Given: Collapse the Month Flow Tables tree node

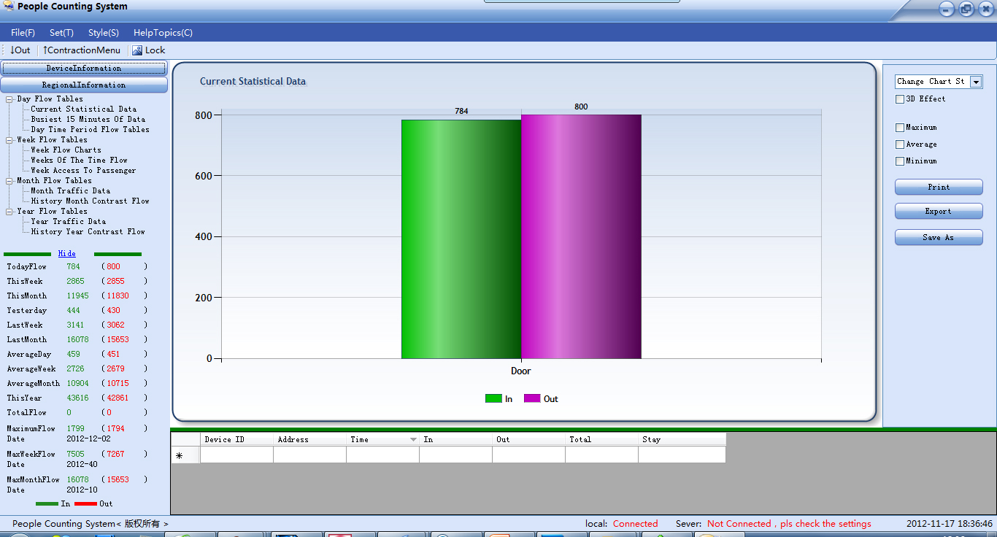Looking at the screenshot, I should click(x=9, y=181).
